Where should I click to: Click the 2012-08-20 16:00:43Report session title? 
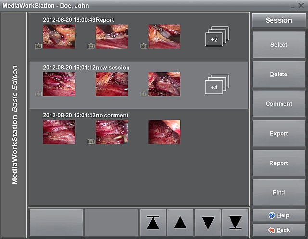click(78, 20)
